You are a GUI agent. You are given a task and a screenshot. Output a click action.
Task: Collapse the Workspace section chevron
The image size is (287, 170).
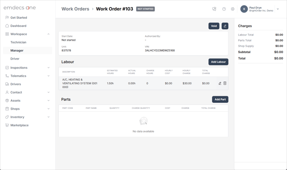tap(48, 34)
